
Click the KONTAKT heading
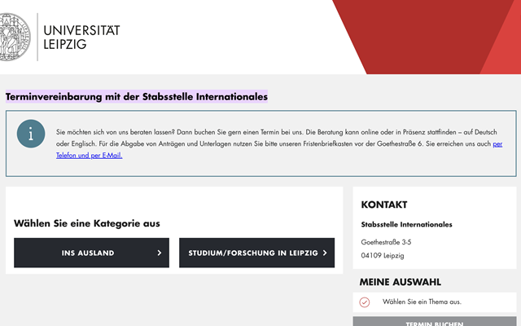coord(384,205)
